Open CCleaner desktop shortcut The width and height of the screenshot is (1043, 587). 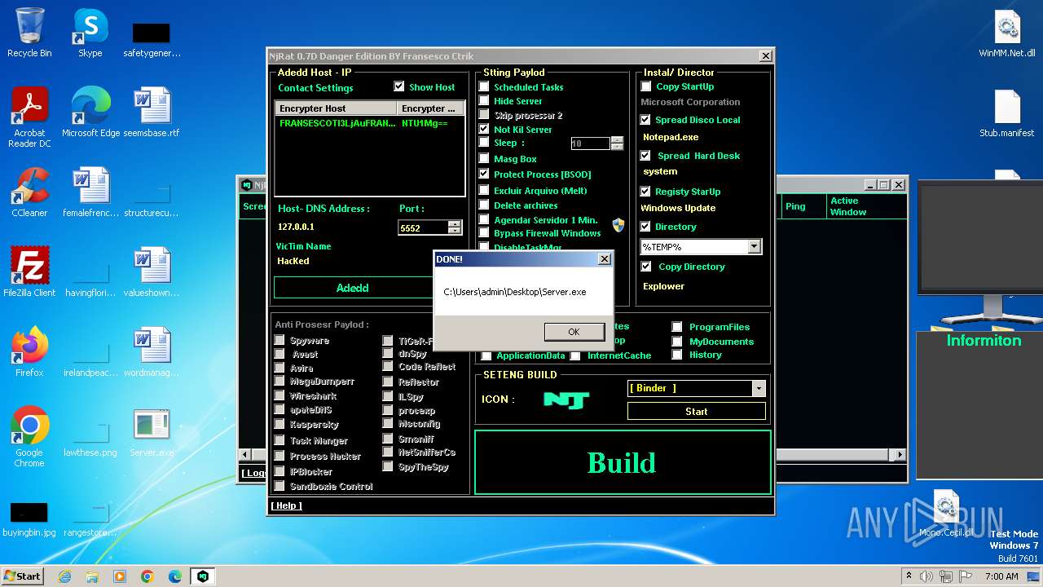29,192
